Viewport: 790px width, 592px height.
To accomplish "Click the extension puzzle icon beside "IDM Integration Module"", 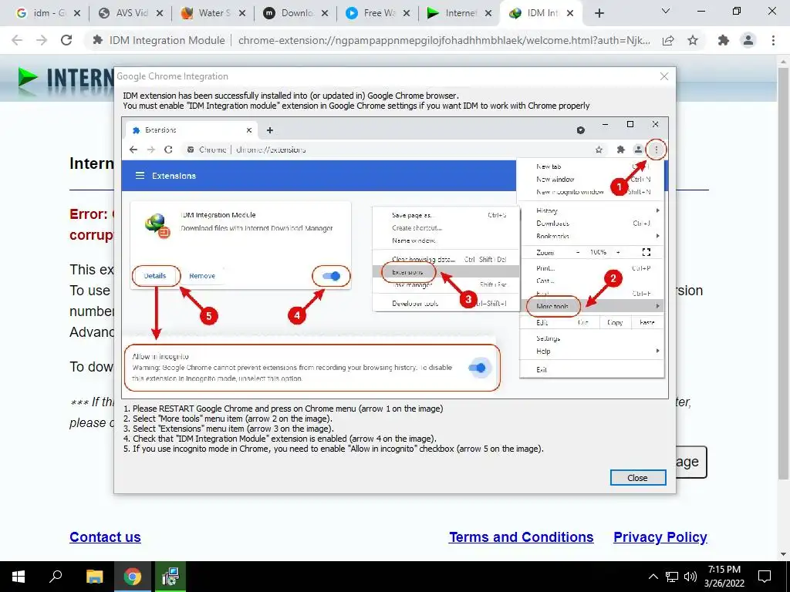I will (x=98, y=40).
